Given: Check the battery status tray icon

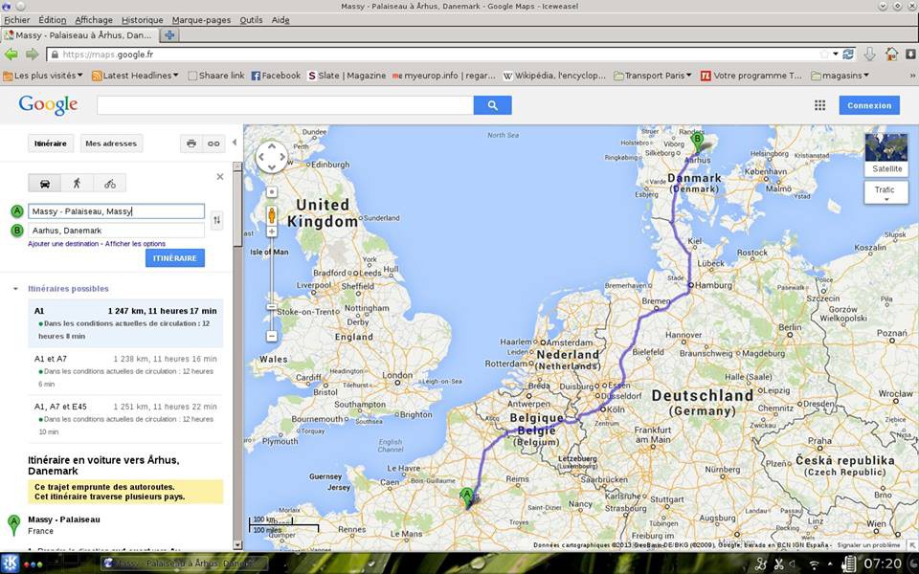Looking at the screenshot, I should click(847, 563).
